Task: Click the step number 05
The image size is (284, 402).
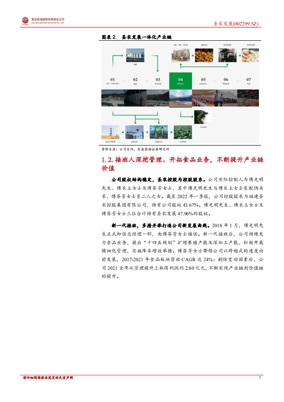Action: point(203,80)
